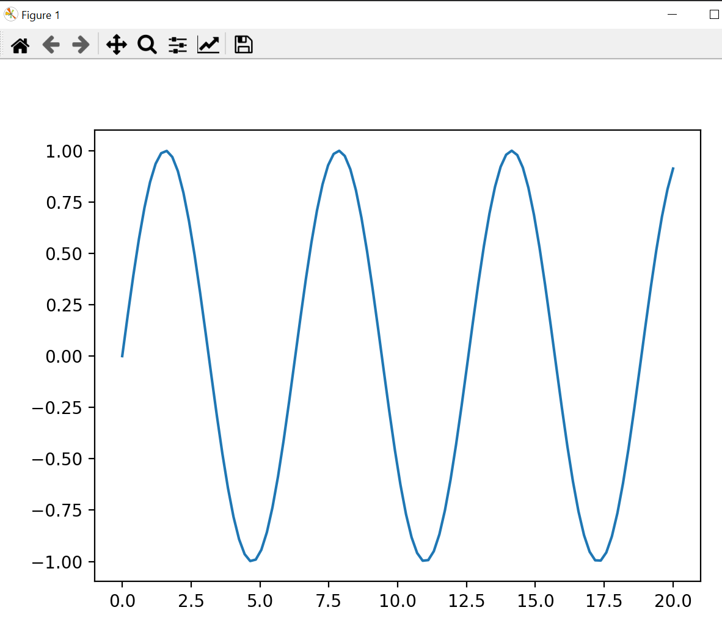Screen dimensions: 722x621
Task: Maximize the Figure 1 window
Action: coord(714,15)
